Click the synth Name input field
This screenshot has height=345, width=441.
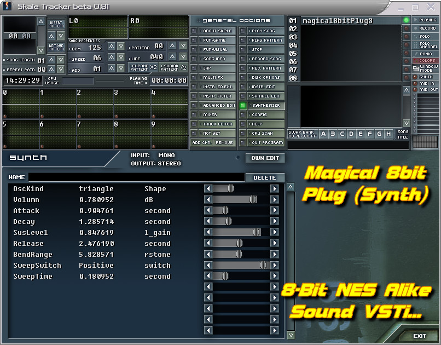136,177
